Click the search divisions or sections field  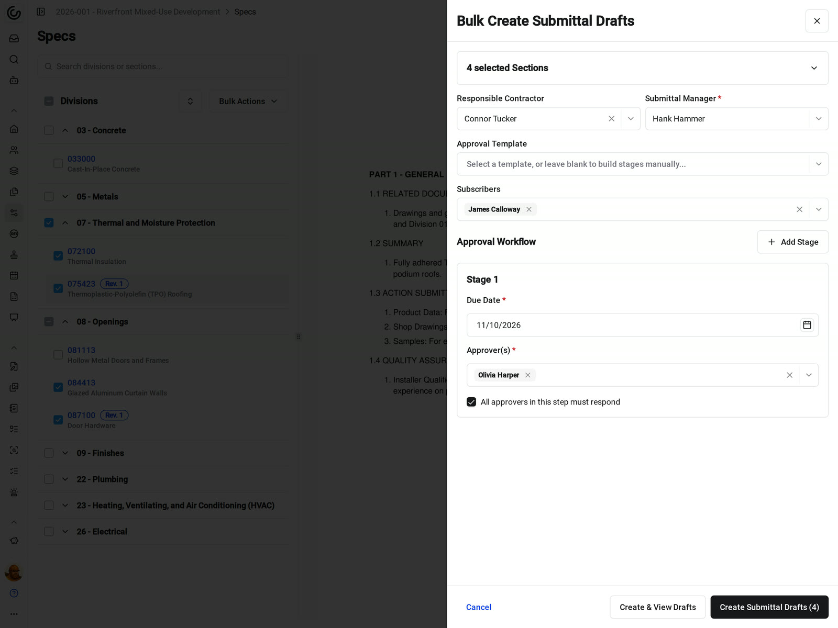click(x=163, y=66)
